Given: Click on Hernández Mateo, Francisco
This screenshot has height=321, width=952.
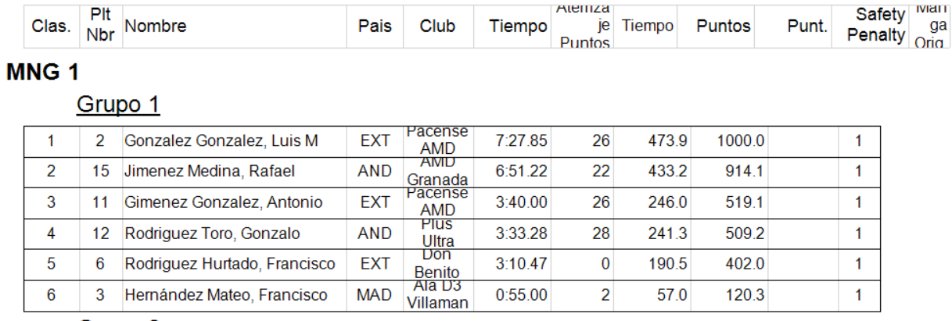Looking at the screenshot, I should click(226, 295).
